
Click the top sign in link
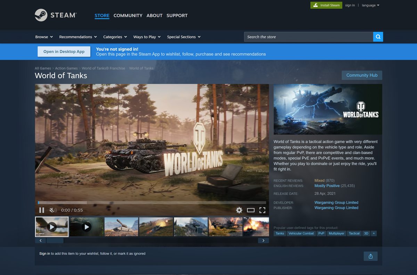(350, 5)
